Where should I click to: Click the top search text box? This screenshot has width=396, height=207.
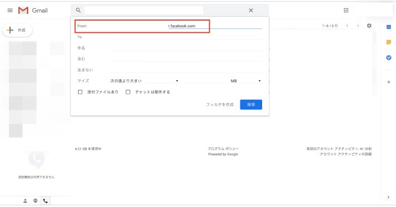(144, 11)
